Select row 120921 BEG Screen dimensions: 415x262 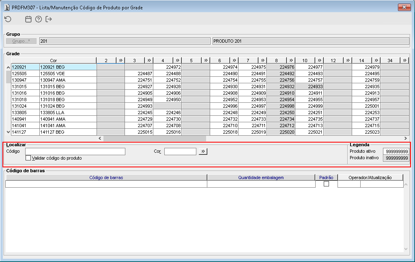click(54, 67)
